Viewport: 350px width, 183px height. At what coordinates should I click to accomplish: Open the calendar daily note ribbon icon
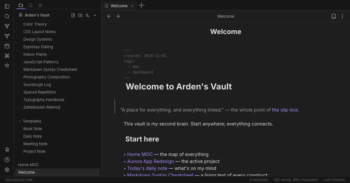pyautogui.click(x=7, y=46)
